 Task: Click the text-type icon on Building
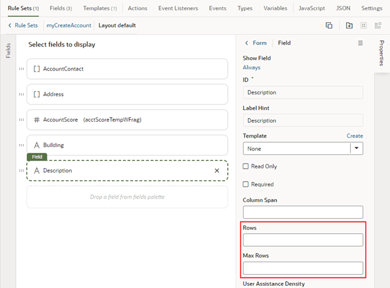(36, 145)
